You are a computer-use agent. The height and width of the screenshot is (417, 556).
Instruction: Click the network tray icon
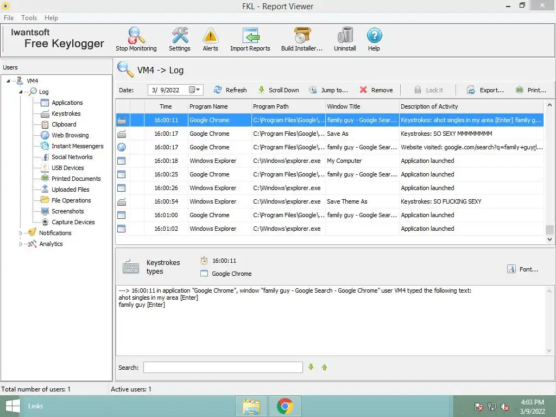pos(491,407)
